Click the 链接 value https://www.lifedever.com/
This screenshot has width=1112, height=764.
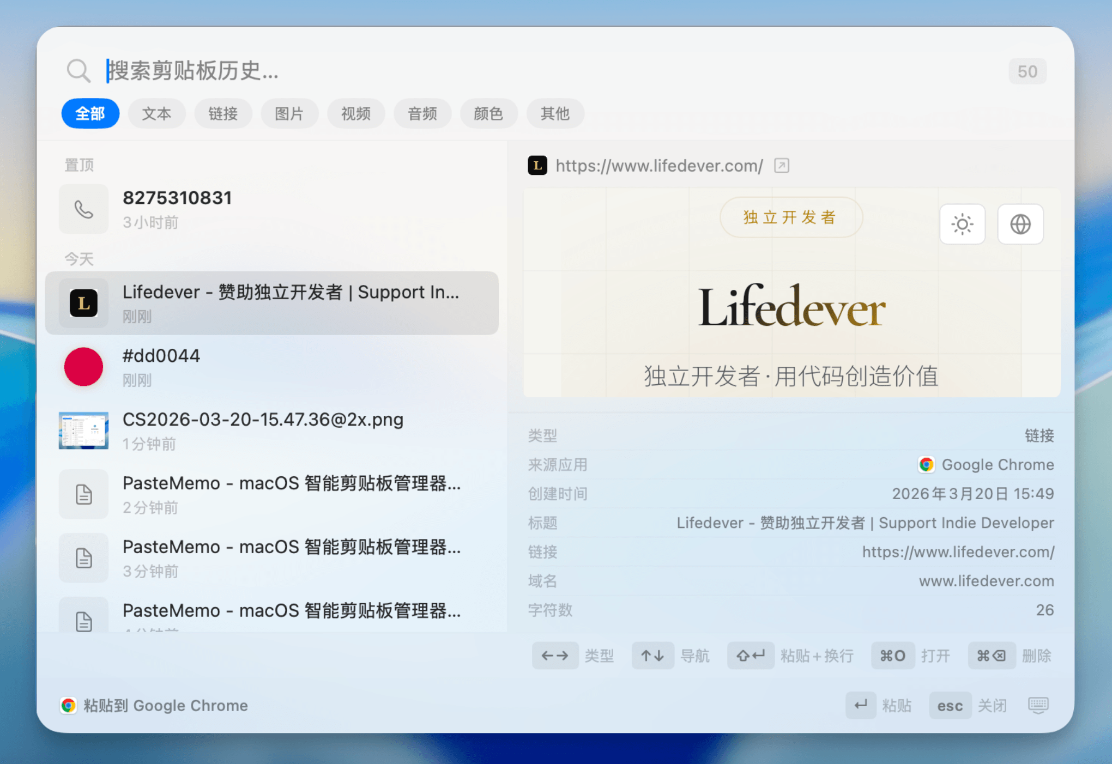[958, 552]
